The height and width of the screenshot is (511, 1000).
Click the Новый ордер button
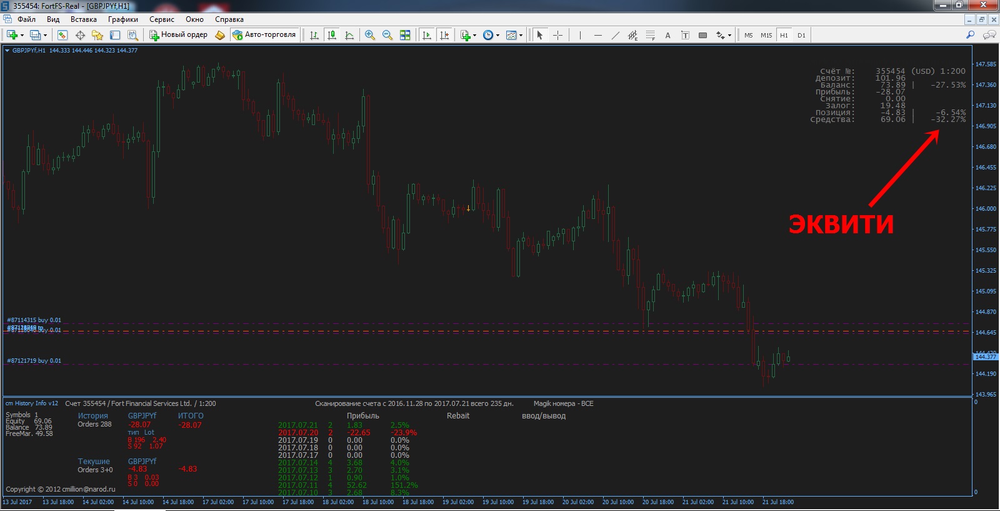point(178,35)
